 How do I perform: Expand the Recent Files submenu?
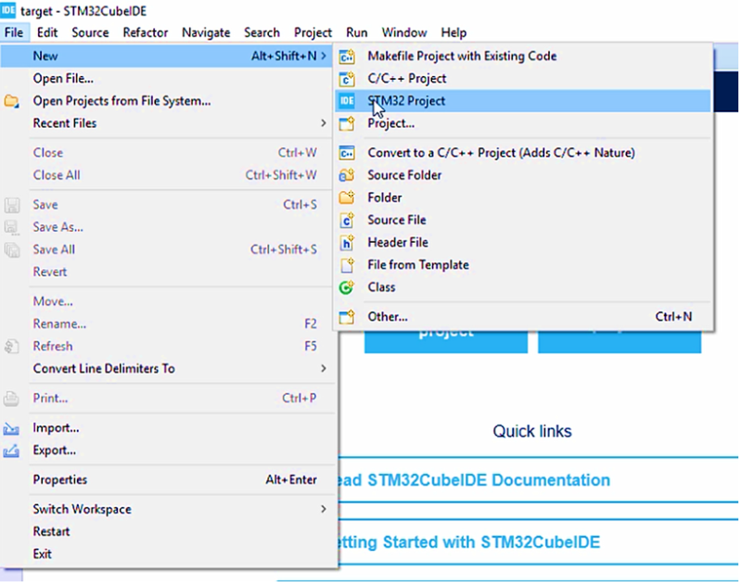324,123
